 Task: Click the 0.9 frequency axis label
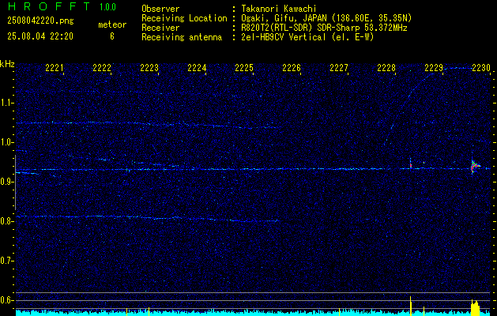click(x=6, y=182)
